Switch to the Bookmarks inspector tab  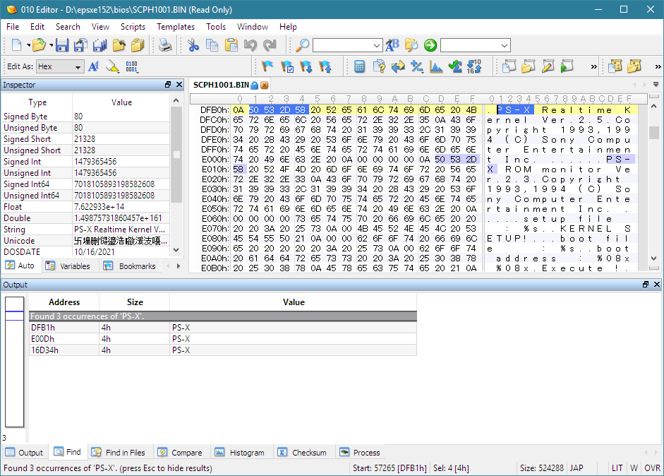pyautogui.click(x=130, y=266)
